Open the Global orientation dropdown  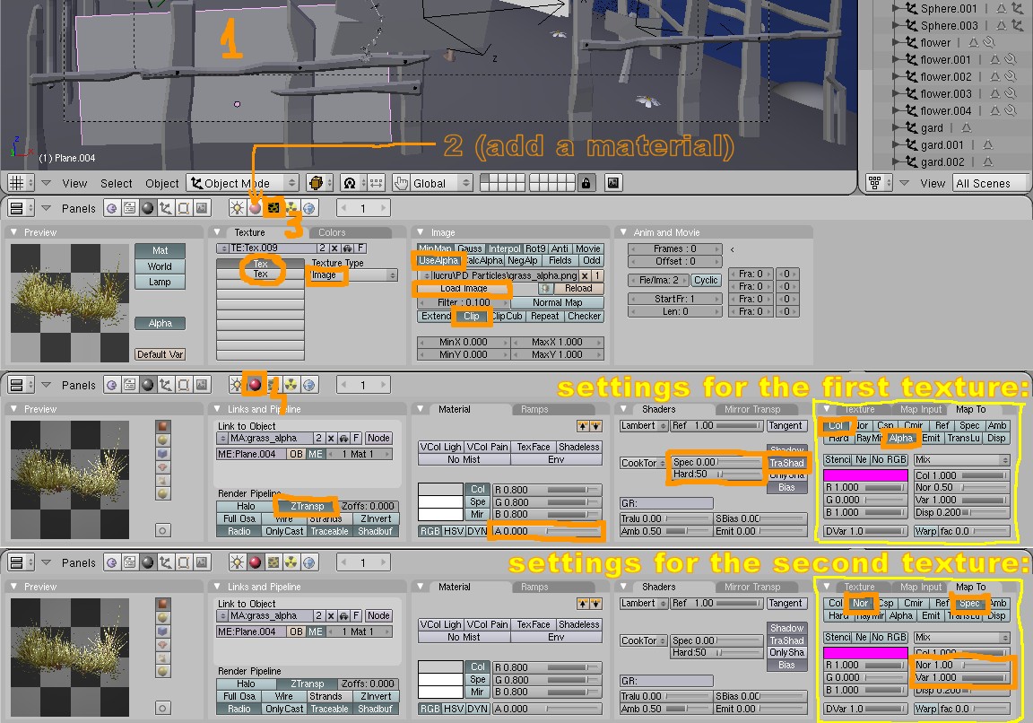tap(440, 183)
